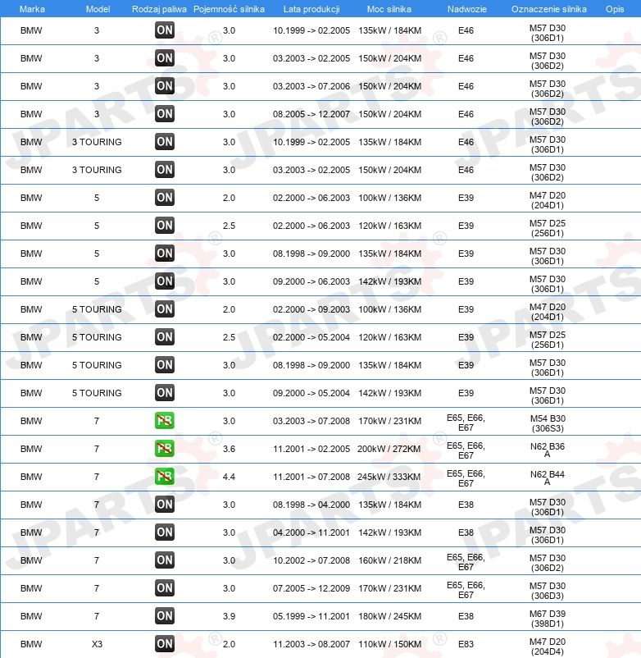Select the '4.4' engine capacity cell

(229, 477)
